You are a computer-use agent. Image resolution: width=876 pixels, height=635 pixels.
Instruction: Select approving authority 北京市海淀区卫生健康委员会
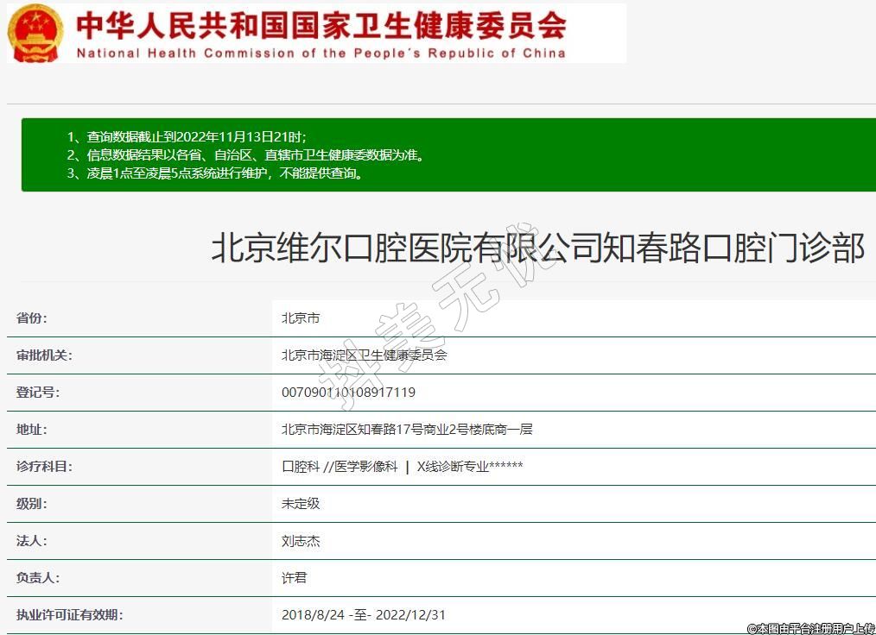coord(364,355)
